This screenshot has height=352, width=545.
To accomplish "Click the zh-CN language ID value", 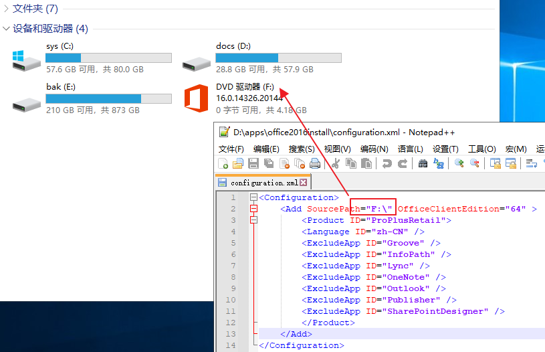I will pos(390,232).
